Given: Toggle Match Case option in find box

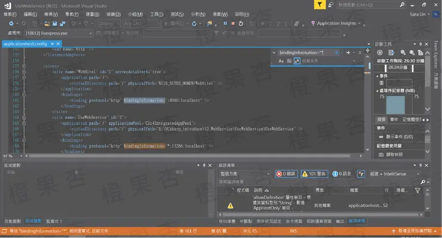Looking at the screenshot, I should [281, 61].
